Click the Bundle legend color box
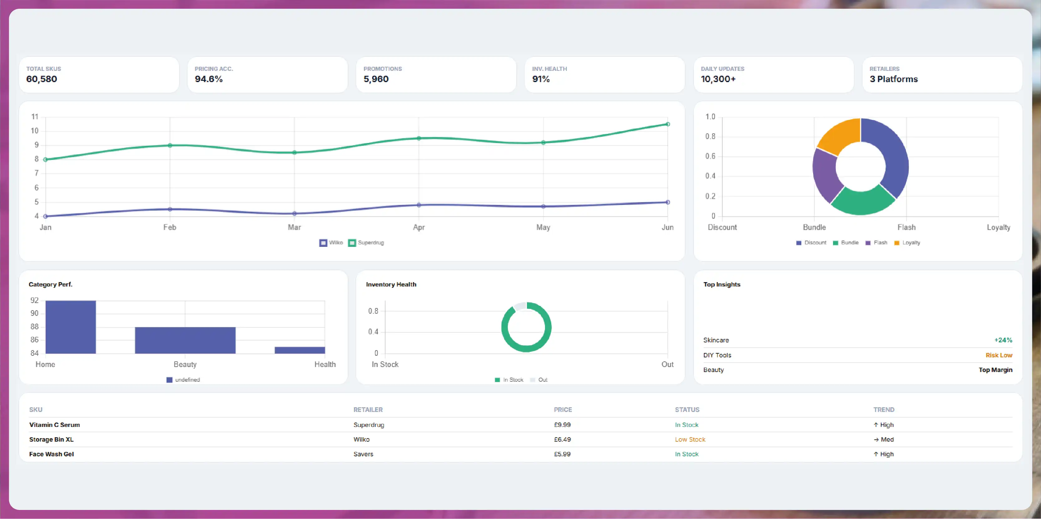Viewport: 1041px width, 519px height. pos(835,243)
